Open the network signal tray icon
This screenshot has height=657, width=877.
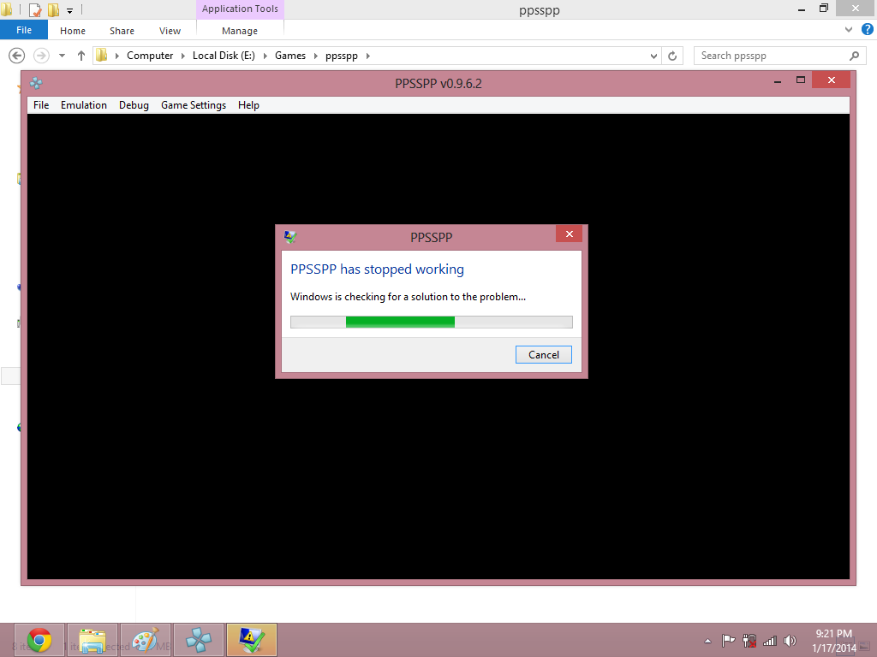coord(770,641)
